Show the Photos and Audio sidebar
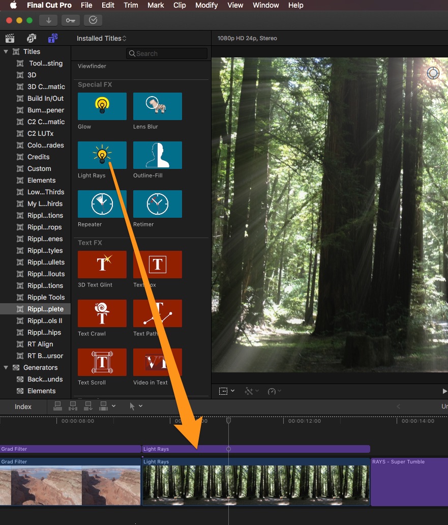This screenshot has width=448, height=525. (32, 38)
